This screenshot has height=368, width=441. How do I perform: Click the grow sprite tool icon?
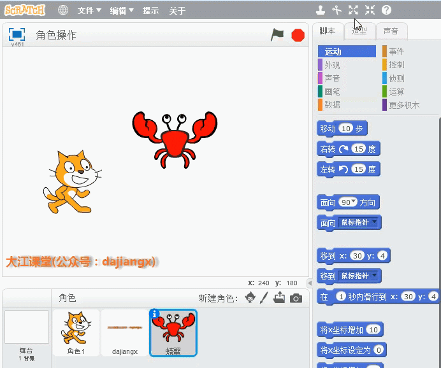pyautogui.click(x=353, y=10)
